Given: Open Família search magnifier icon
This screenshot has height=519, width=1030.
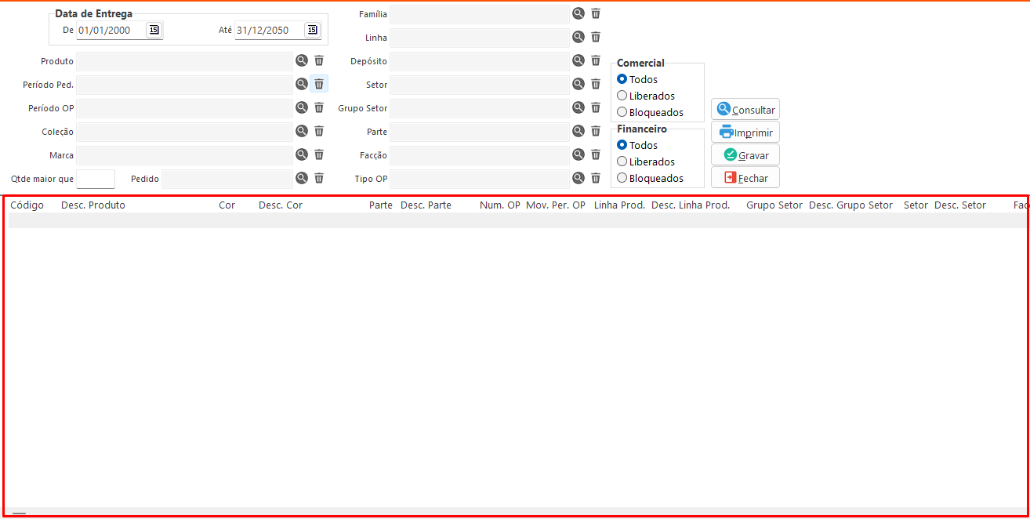Looking at the screenshot, I should [578, 13].
